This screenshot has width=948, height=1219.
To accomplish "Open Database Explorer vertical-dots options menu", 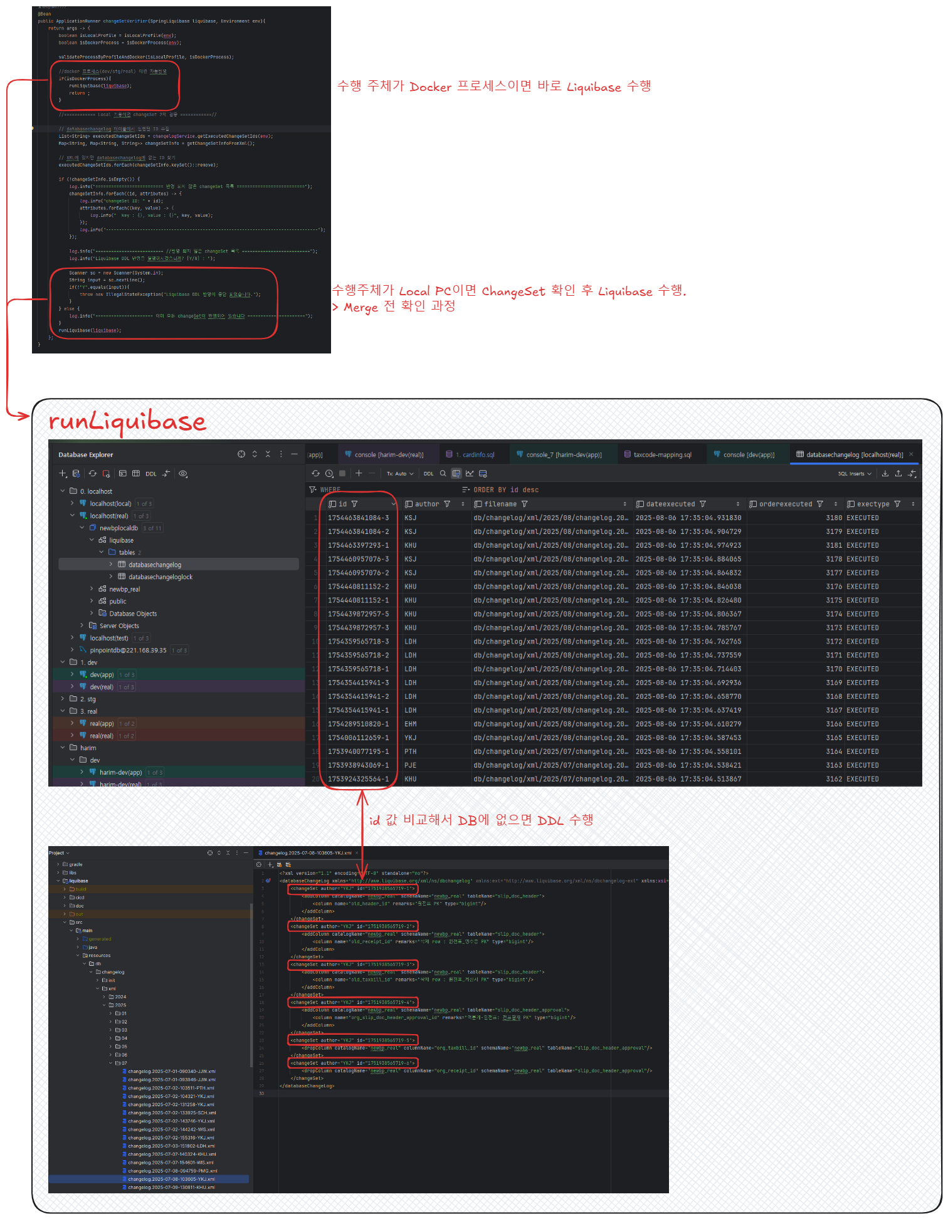I will [x=281, y=454].
